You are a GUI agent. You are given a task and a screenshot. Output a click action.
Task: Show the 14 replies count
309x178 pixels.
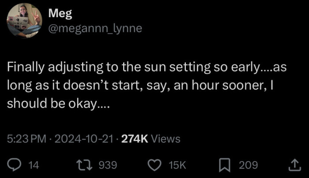[x=33, y=165]
